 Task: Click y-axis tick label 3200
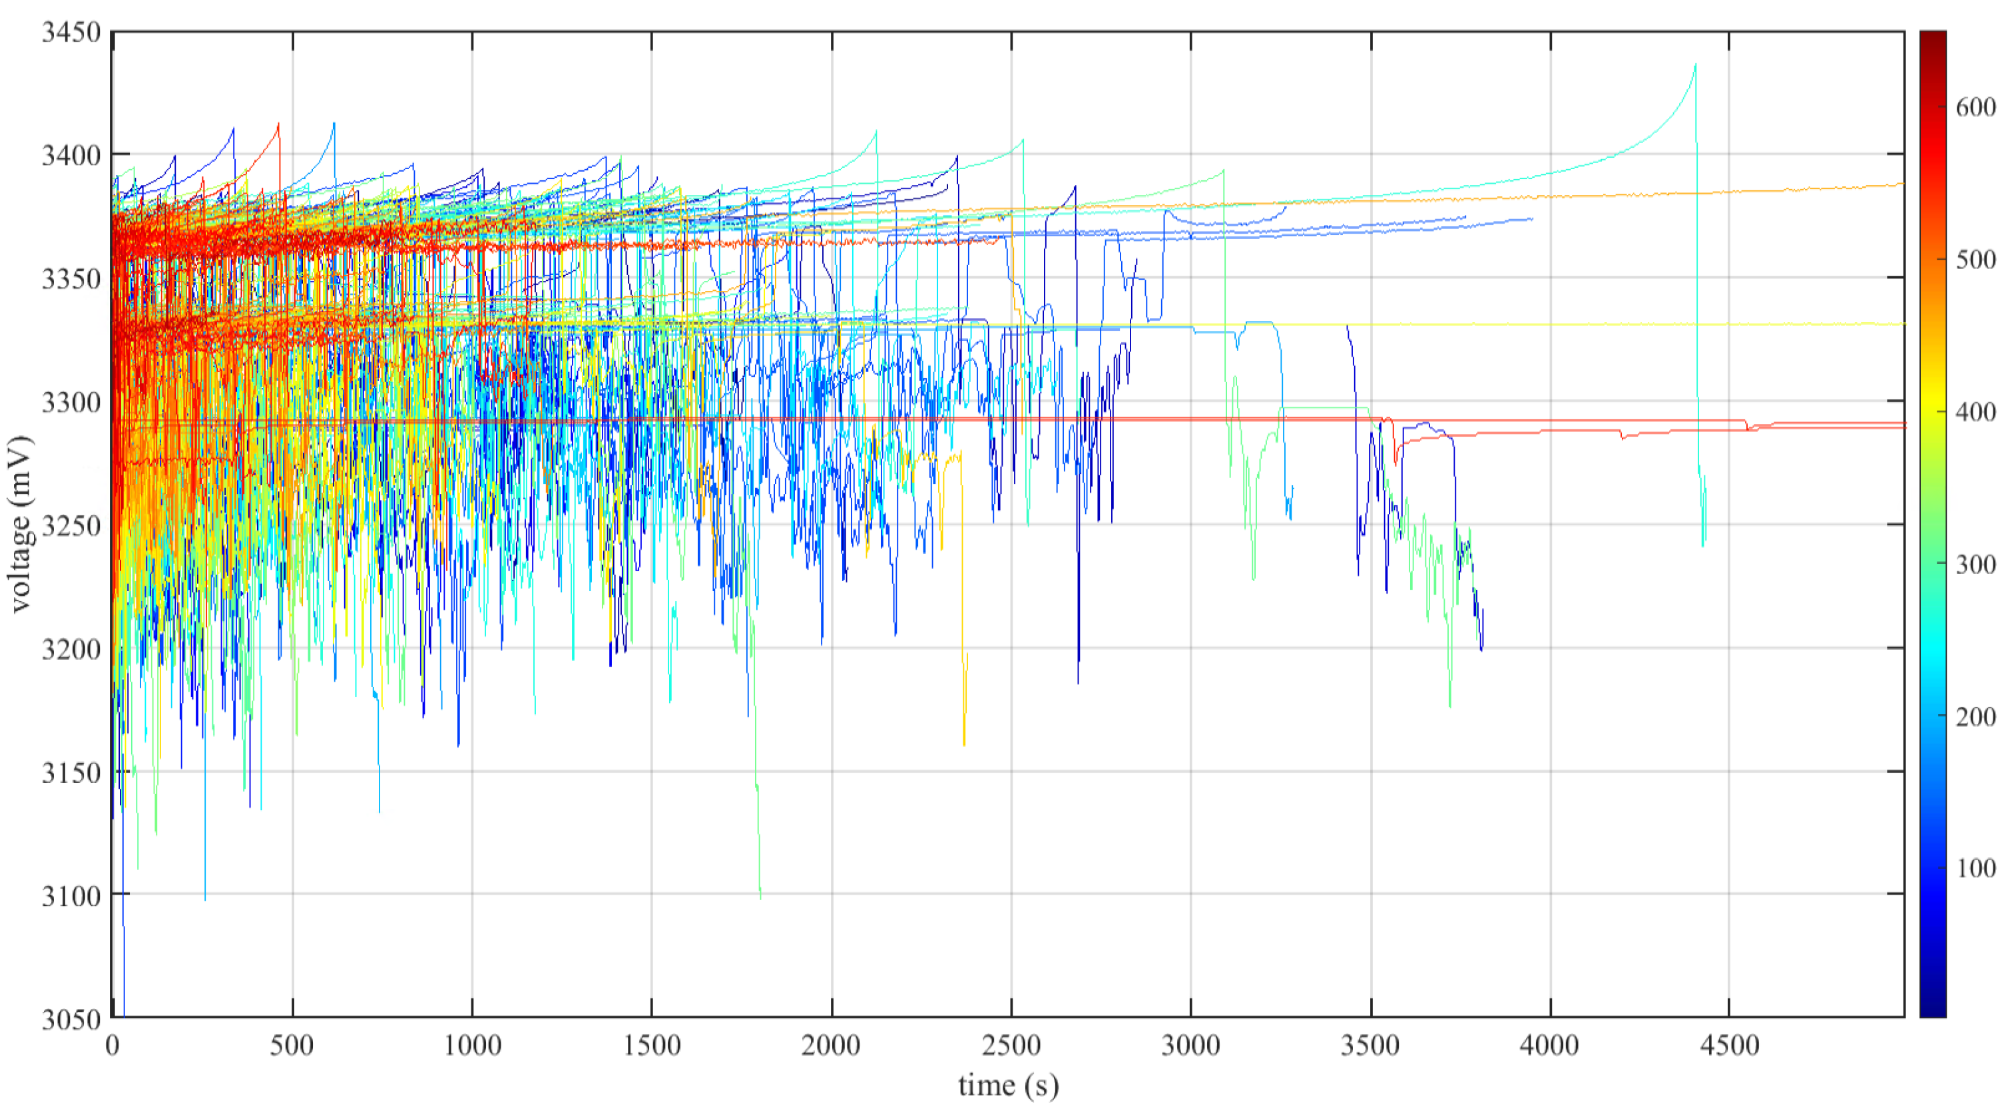71,648
